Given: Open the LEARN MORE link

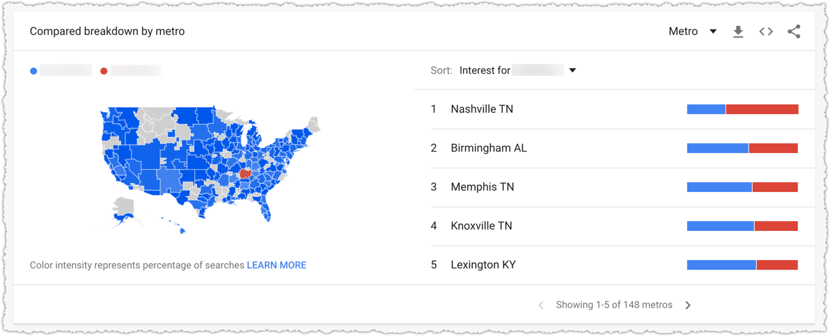Looking at the screenshot, I should [276, 265].
